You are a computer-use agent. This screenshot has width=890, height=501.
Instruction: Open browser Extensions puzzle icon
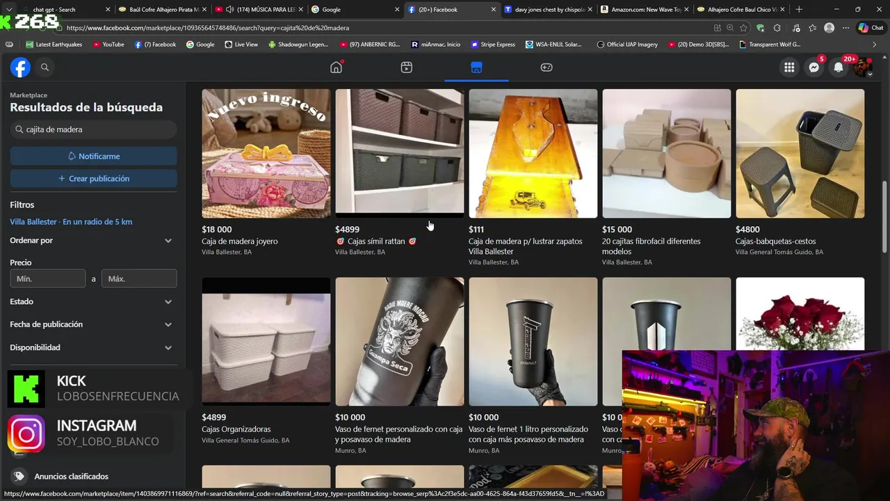(777, 28)
